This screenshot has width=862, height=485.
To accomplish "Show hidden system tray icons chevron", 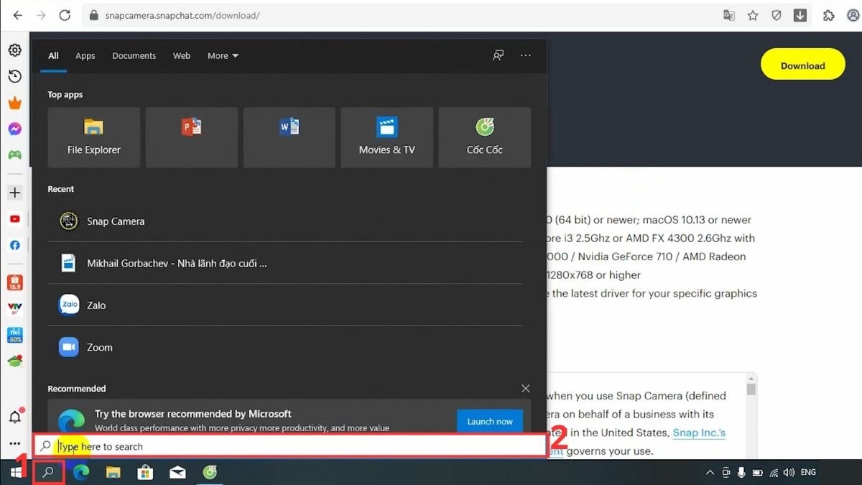I will click(x=710, y=473).
